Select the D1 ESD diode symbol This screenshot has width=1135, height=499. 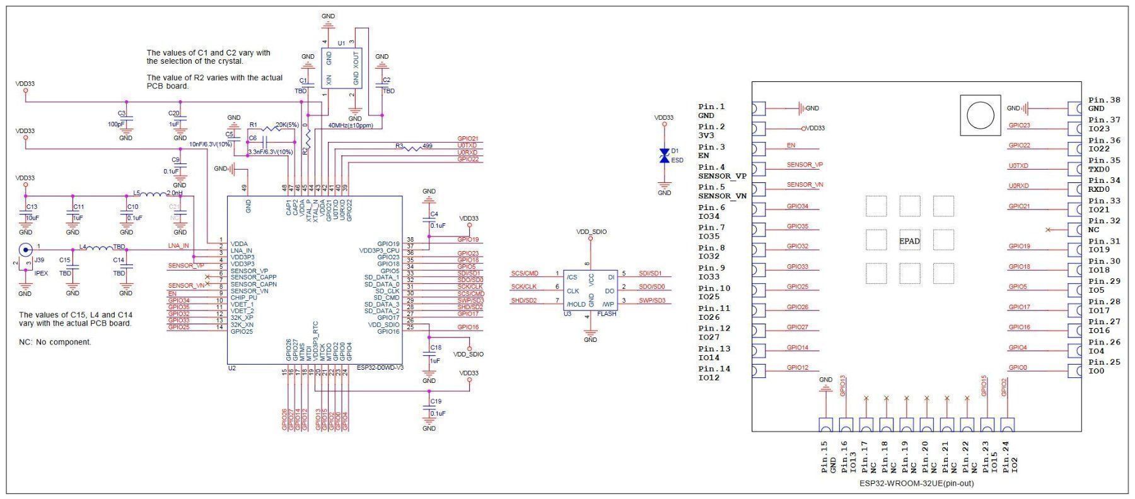click(664, 156)
